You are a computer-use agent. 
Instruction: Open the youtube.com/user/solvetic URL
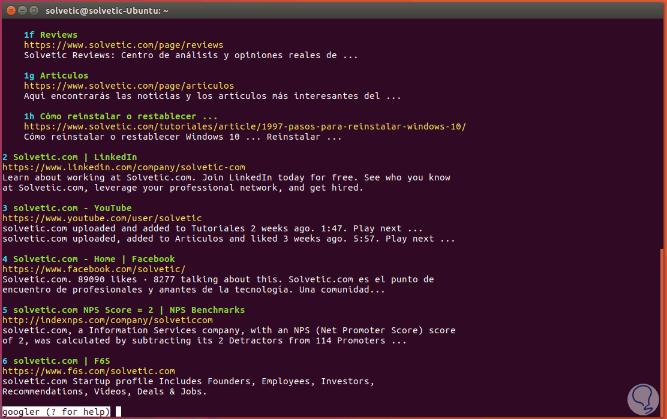coord(102,218)
